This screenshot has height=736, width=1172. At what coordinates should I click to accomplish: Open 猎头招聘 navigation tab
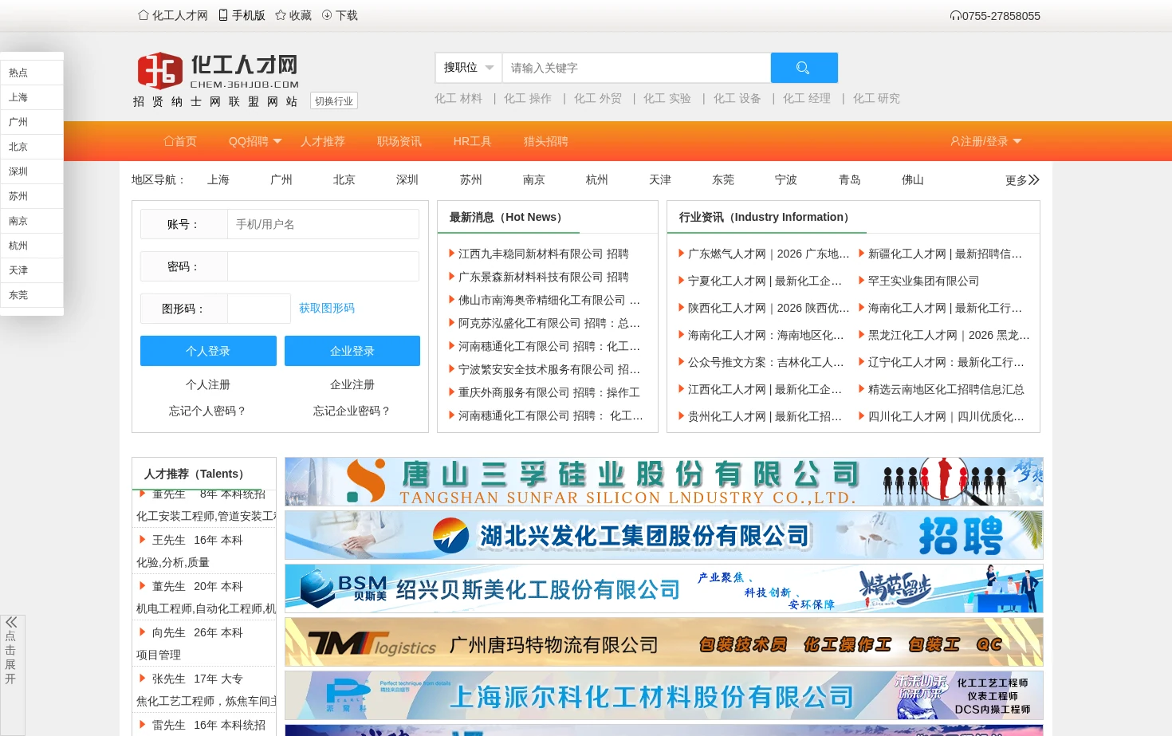546,141
